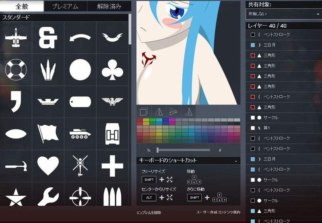The height and width of the screenshot is (223, 322).
Task: Select the waving flag shape
Action: click(x=48, y=133)
